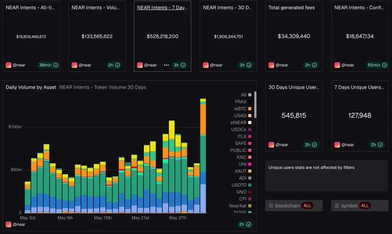Click the USDT0 green swatch in legend
Image resolution: width=392 pixels, height=234 pixels.
(x=250, y=185)
